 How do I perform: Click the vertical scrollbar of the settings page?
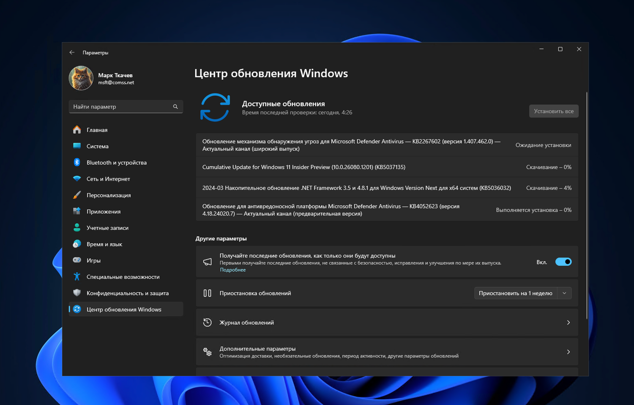coord(587,205)
